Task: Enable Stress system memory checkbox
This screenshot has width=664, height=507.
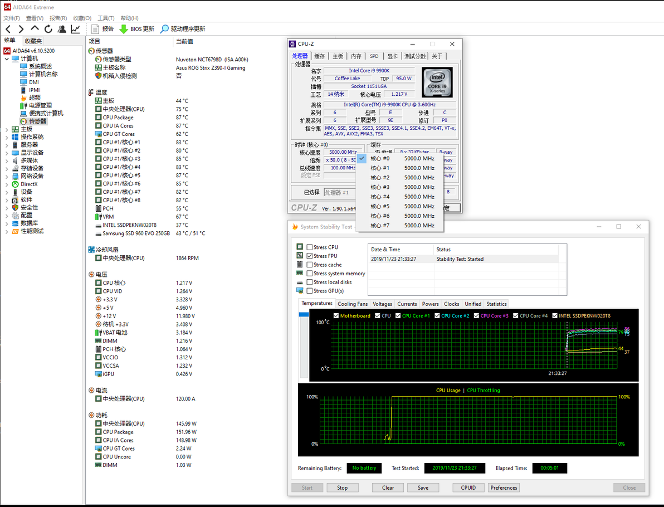Action: pos(310,274)
